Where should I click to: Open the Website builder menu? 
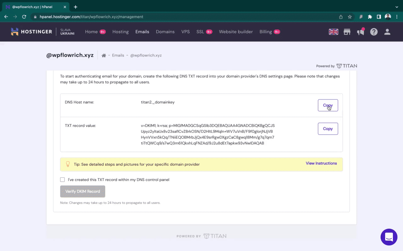click(236, 32)
